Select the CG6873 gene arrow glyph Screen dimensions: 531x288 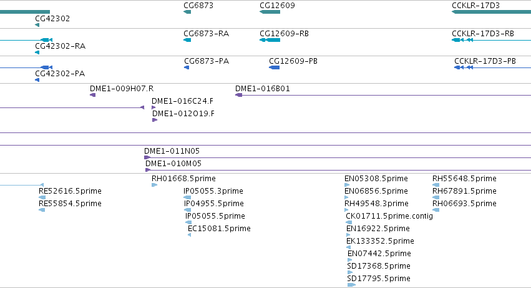(x=187, y=12)
